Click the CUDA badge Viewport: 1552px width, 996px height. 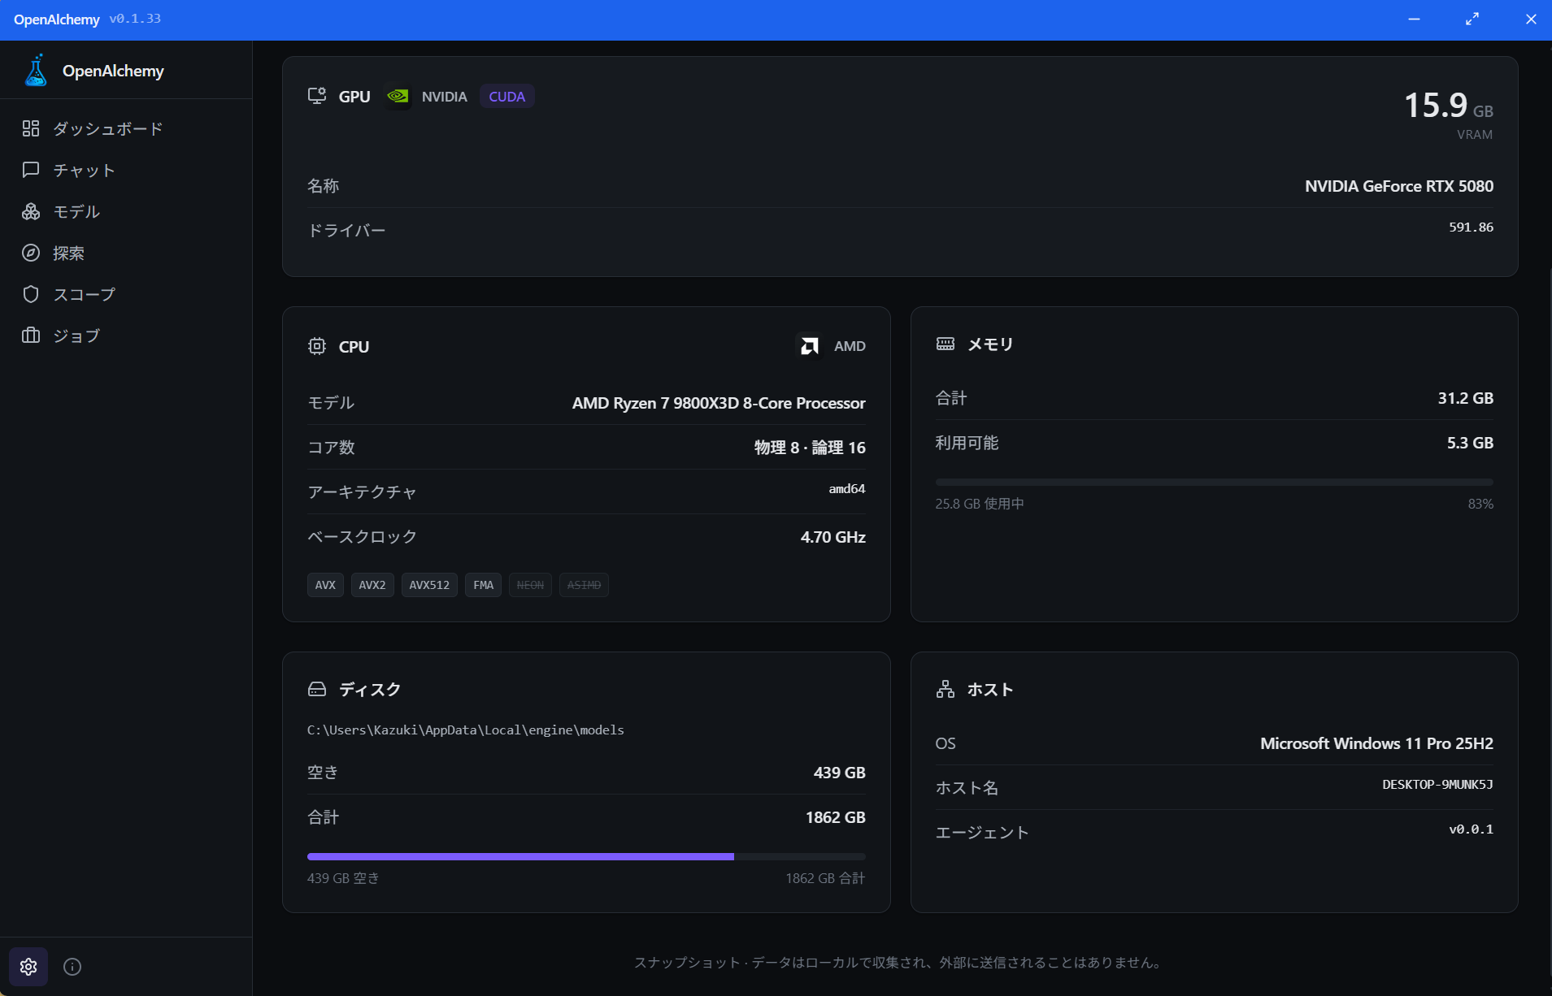(506, 96)
